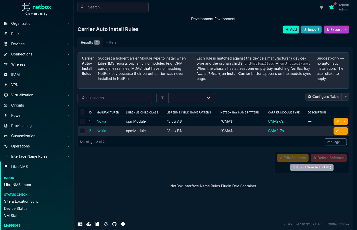This screenshot has height=230, width=357.
Task: Click the Virtualization monitor icon
Action: point(6,95)
